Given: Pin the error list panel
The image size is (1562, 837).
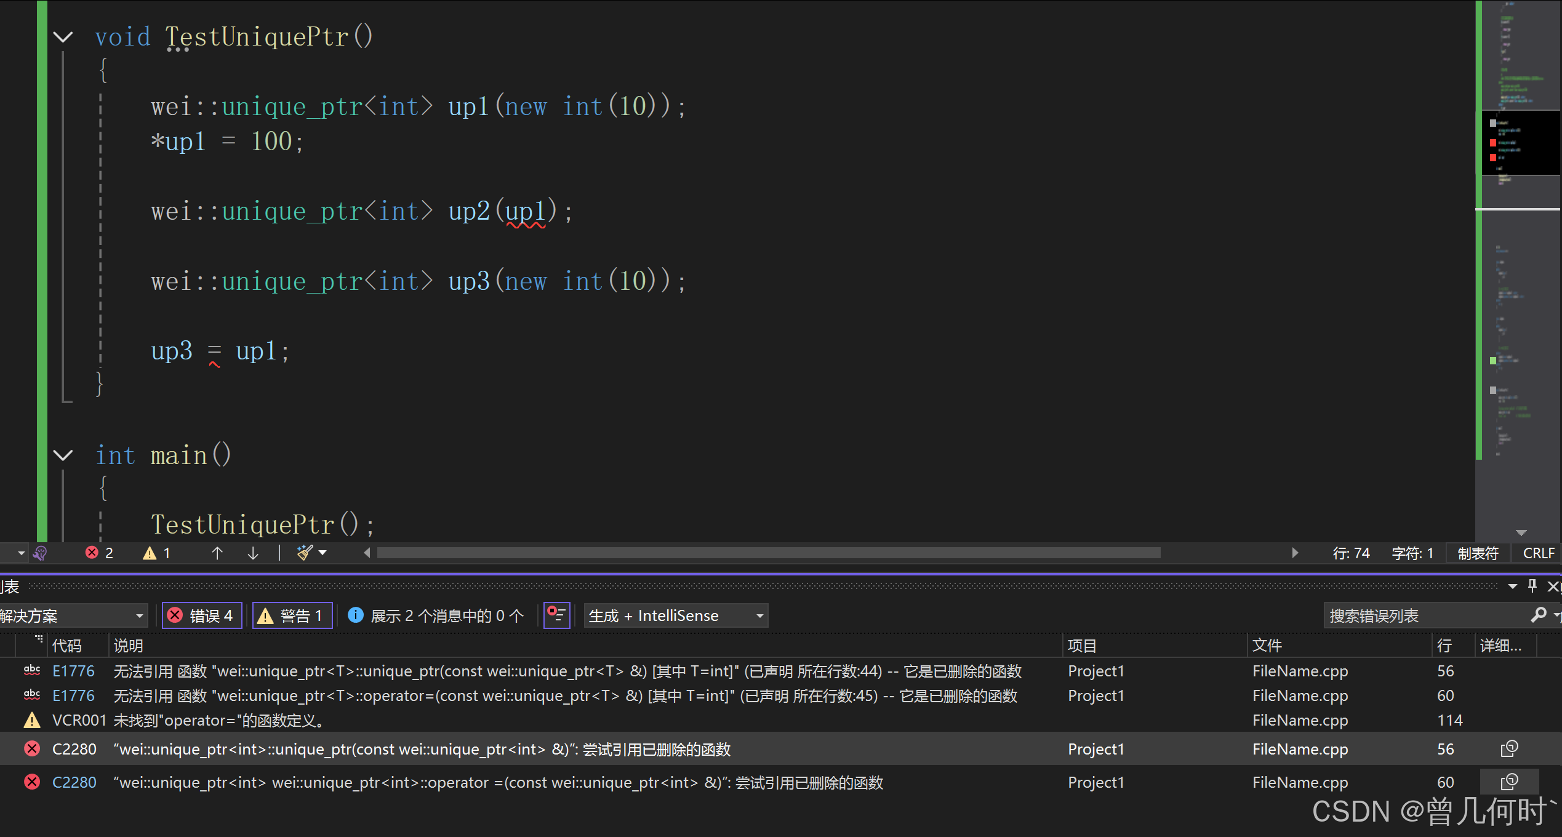Looking at the screenshot, I should click(1532, 586).
